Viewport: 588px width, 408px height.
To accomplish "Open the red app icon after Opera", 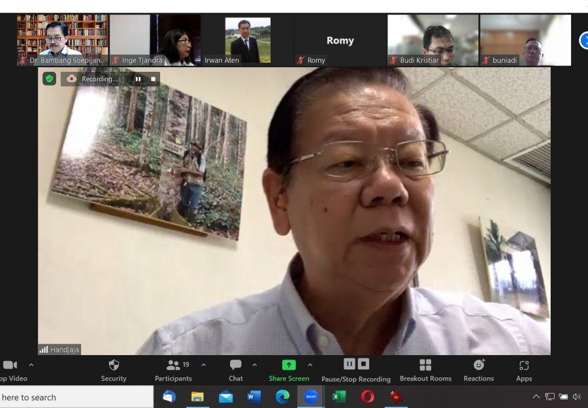I will click(x=396, y=396).
